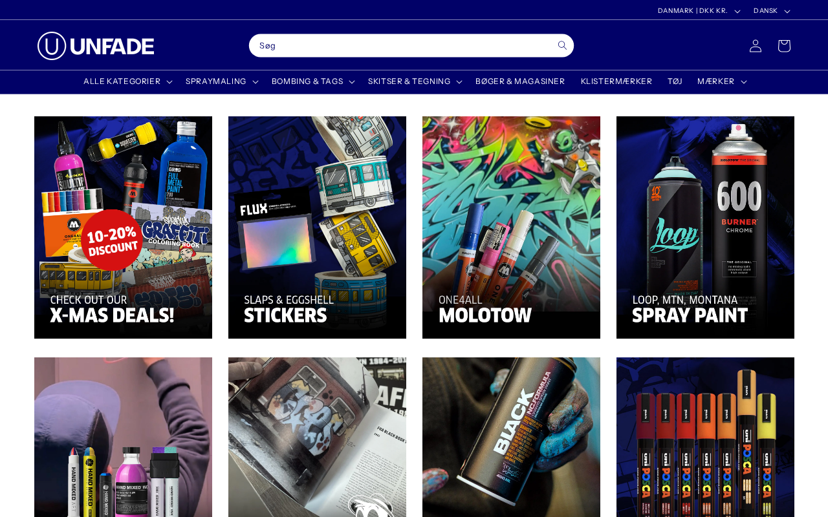Open the shopping cart icon

[x=784, y=46]
